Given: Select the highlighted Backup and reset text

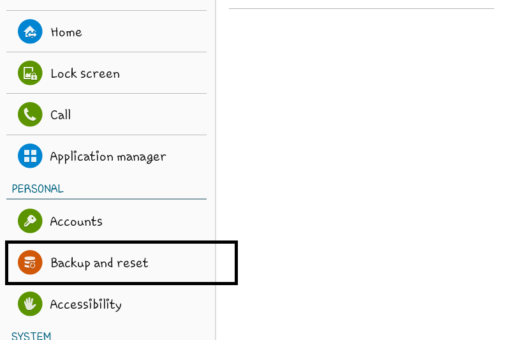Looking at the screenshot, I should (x=99, y=263).
